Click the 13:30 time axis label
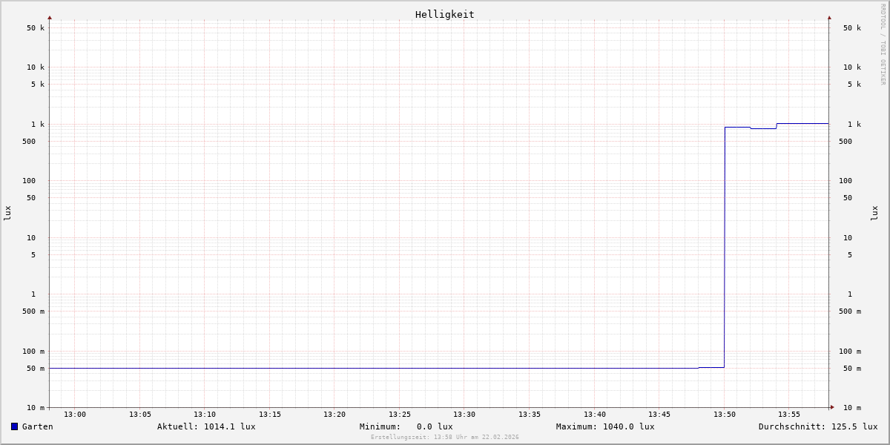 pos(464,415)
